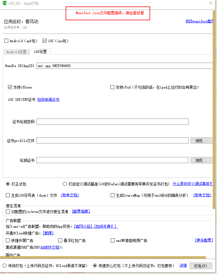Select the iOS设置 tab
Viewport: 217px width, 274px height.
[x=40, y=52]
